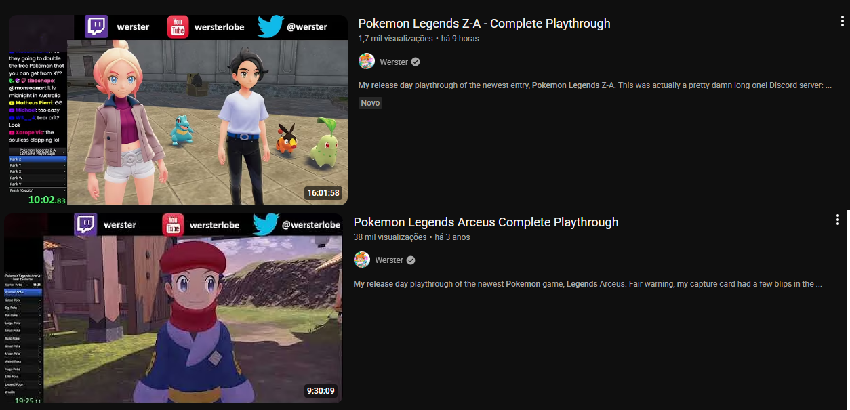Click the Twitch logo in the Arceus thumbnail
The image size is (850, 410).
86,224
